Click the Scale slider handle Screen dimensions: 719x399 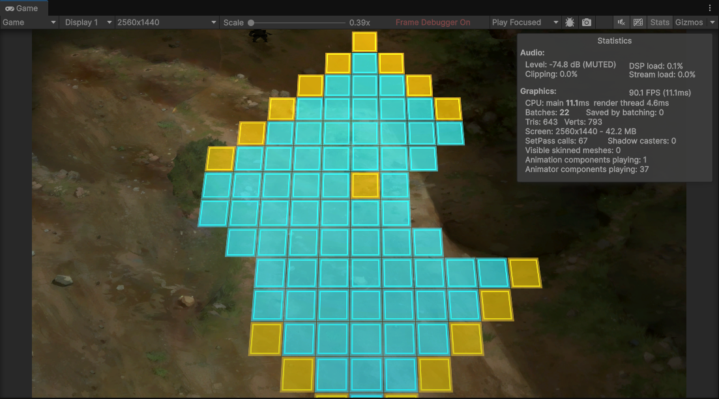click(251, 22)
